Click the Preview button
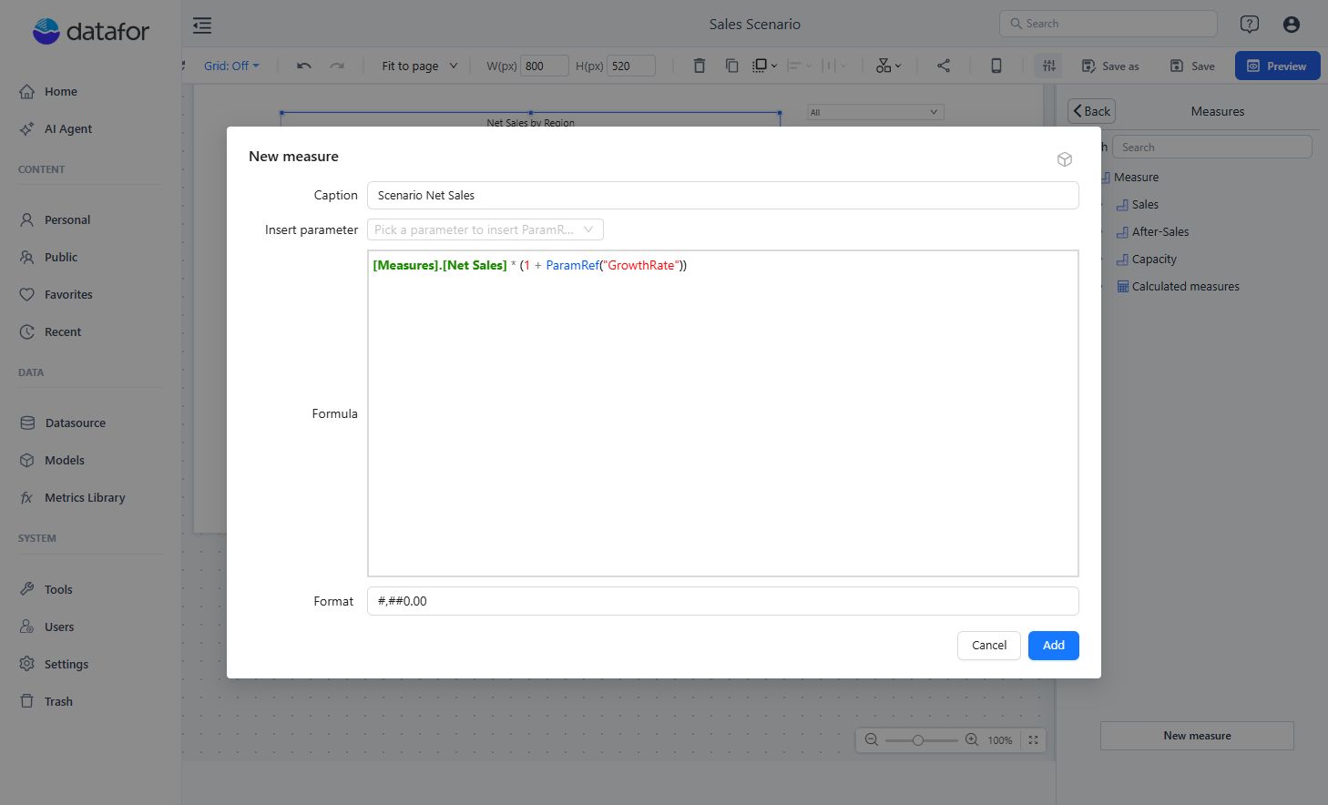This screenshot has width=1328, height=805. [1277, 66]
